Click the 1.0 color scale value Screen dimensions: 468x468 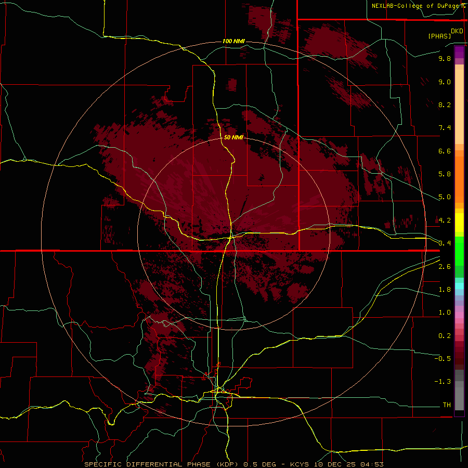[445, 313]
